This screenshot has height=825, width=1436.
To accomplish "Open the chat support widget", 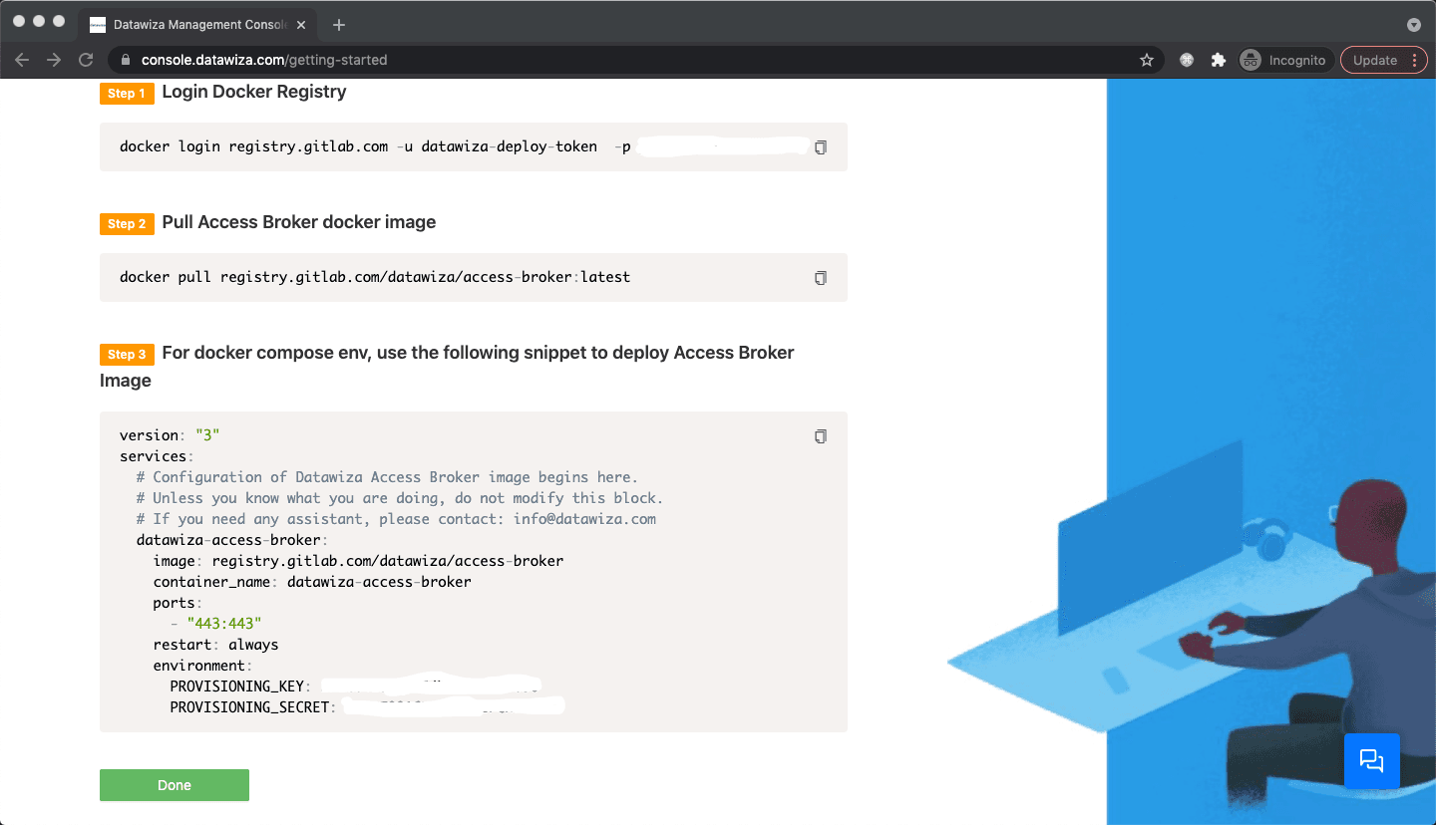I will coord(1372,761).
